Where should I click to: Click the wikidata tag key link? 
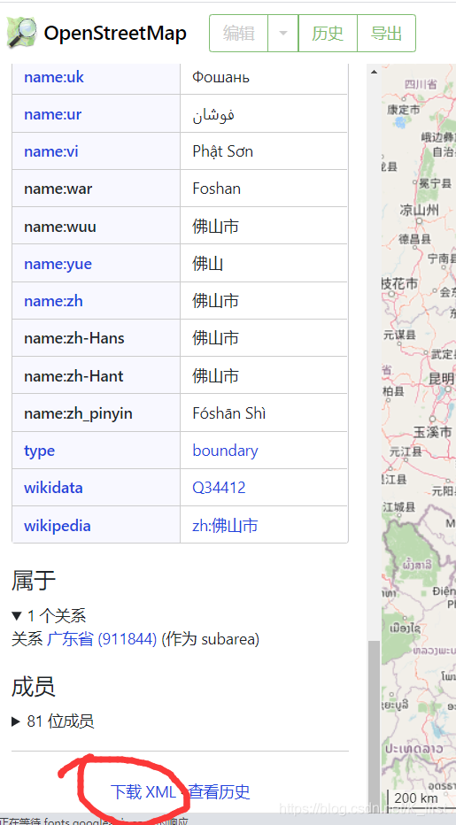53,488
